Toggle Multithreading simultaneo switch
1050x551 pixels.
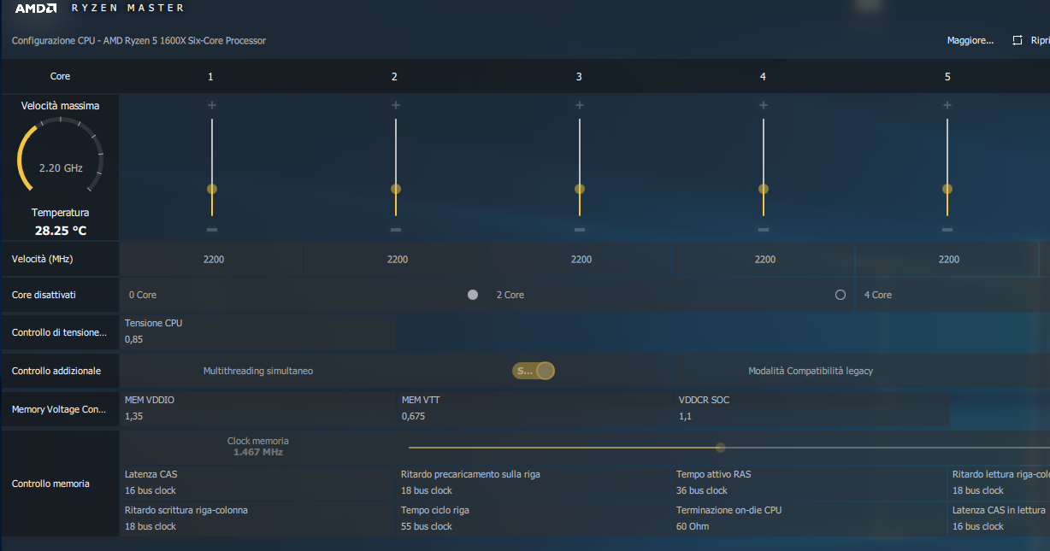534,371
